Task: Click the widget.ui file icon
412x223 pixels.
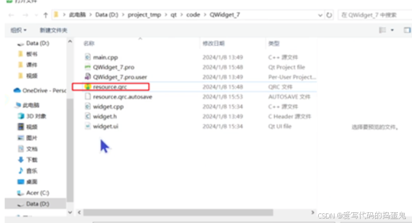Action: click(88, 126)
